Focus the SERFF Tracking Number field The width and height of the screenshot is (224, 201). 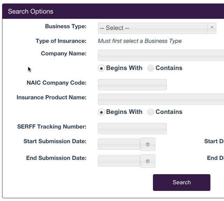pyautogui.click(x=132, y=129)
